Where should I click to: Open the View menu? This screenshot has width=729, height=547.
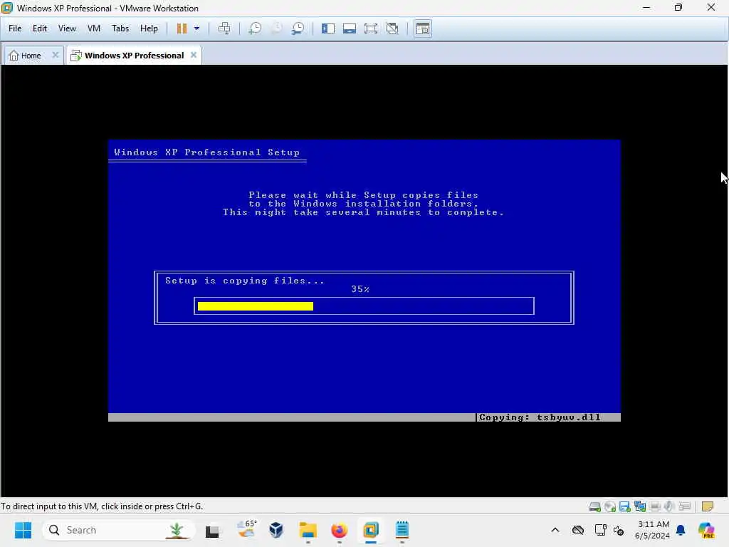(67, 28)
